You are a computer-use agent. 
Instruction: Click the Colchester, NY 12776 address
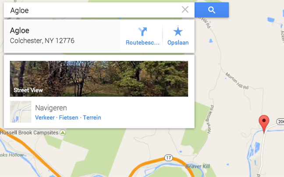coord(42,41)
